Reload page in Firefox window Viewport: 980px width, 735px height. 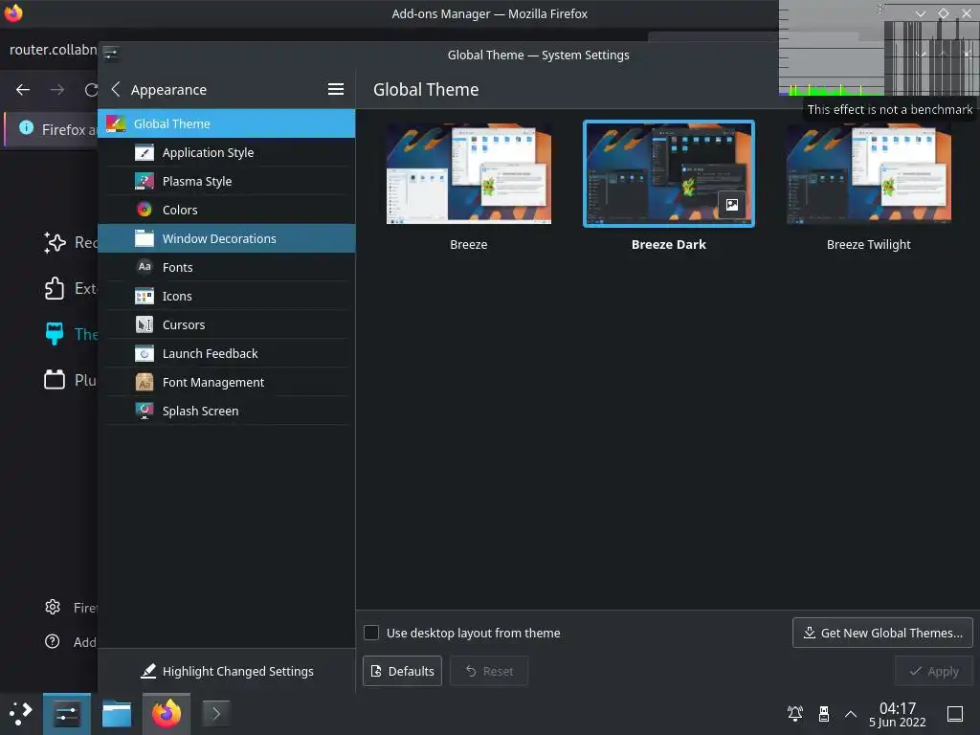click(x=91, y=90)
